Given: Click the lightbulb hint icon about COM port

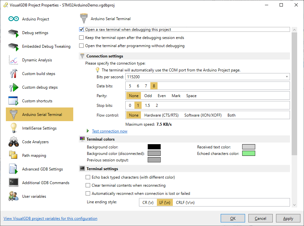Looking at the screenshot, I should [x=98, y=70].
